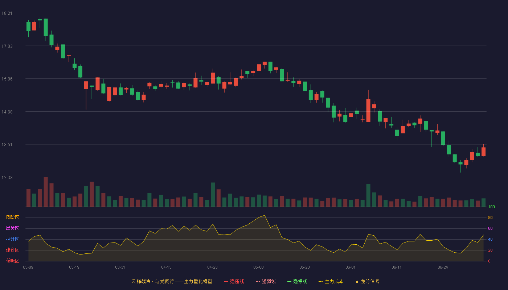508x290 pixels.
Task: Click the 拉升区 zone label
Action: [x=12, y=239]
